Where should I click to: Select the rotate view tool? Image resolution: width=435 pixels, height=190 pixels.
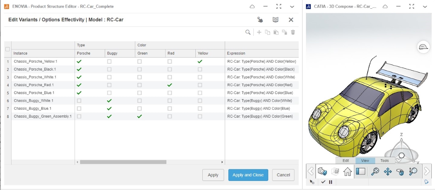[400, 172]
